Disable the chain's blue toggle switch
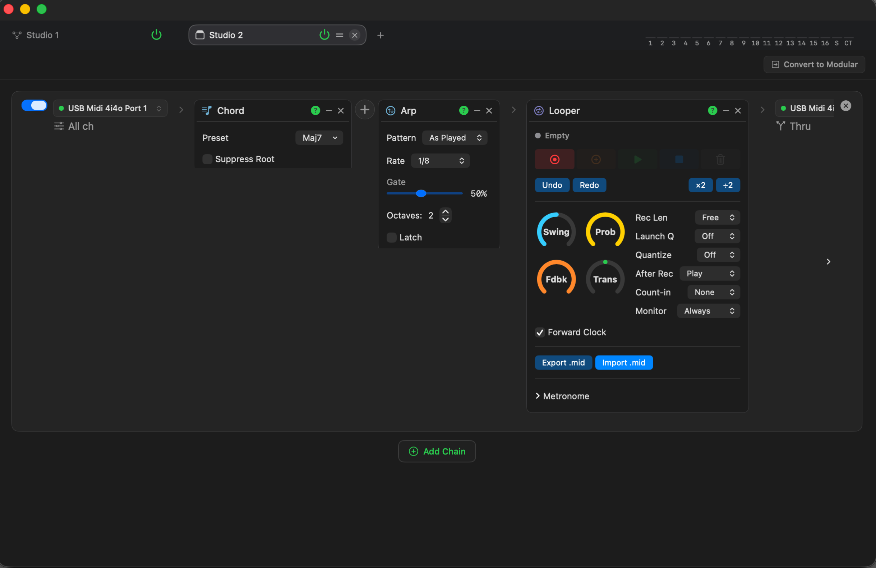Viewport: 876px width, 568px height. point(34,106)
